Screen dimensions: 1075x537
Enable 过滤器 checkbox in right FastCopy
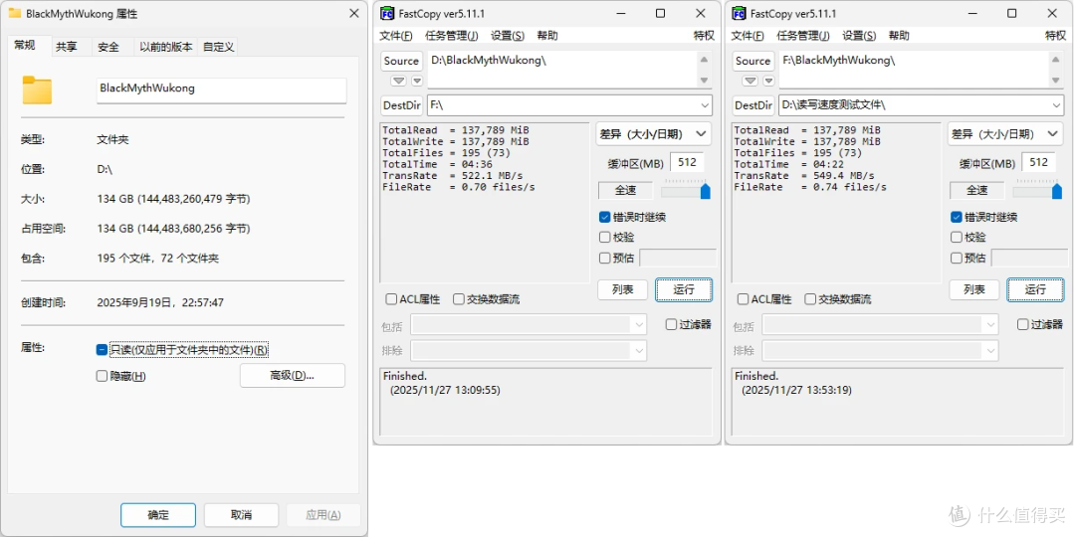[1023, 324]
